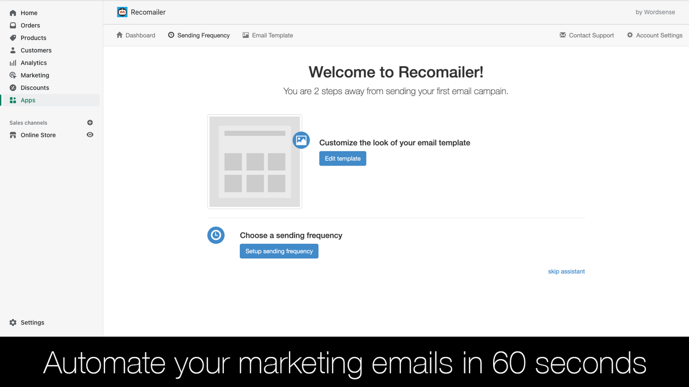
Task: Open the Dashboard tab
Action: point(136,35)
